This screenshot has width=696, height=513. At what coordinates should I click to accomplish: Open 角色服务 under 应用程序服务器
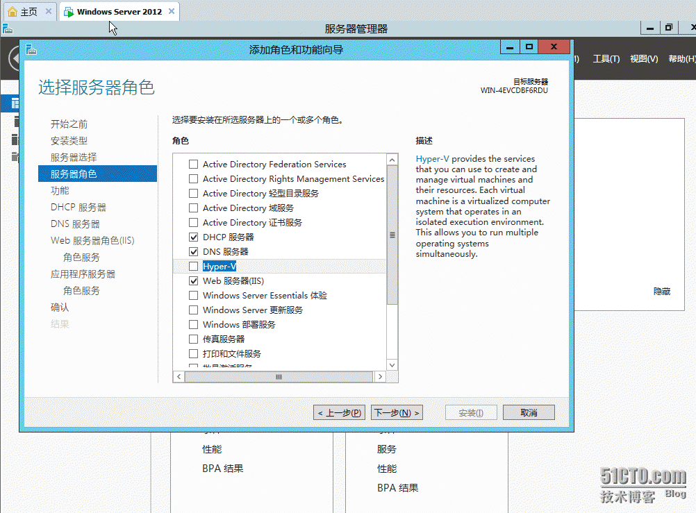click(81, 291)
